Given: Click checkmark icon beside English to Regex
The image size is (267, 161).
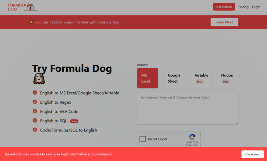Looking at the screenshot, I should 35,102.
